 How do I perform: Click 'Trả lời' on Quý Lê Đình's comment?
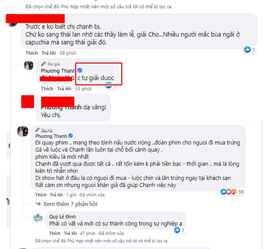pyautogui.click(x=70, y=233)
